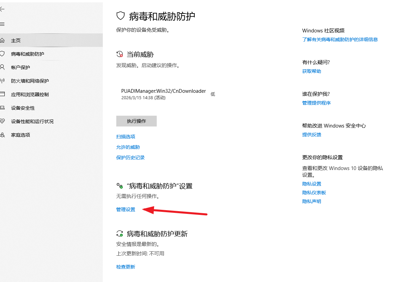The image size is (393, 282).
Task: Click the 病毒和威胁防护更新 section heading
Action: pyautogui.click(x=157, y=234)
